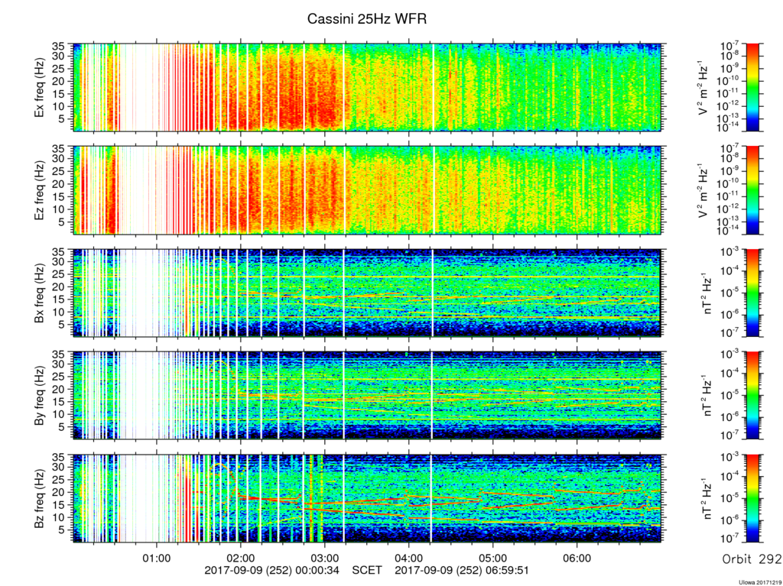
Task: Click the By panel color scale bar
Action: [752, 396]
